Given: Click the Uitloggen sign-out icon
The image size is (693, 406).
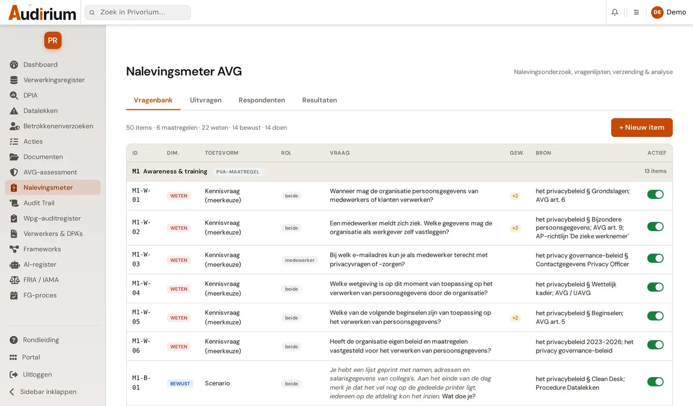Looking at the screenshot, I should click(14, 375).
